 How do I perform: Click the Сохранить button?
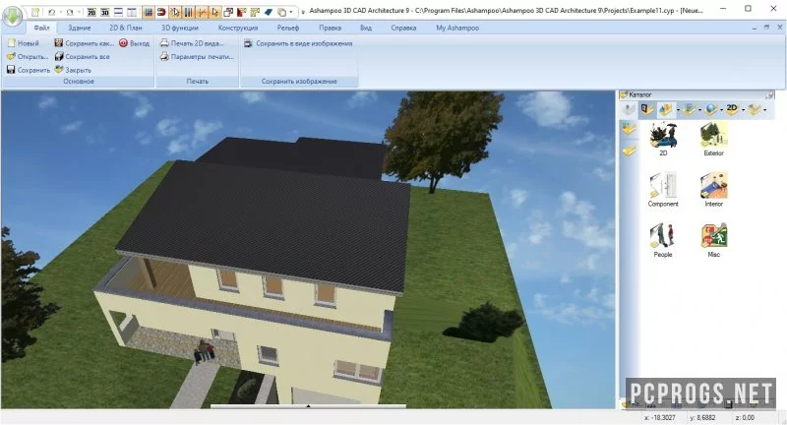[x=29, y=70]
